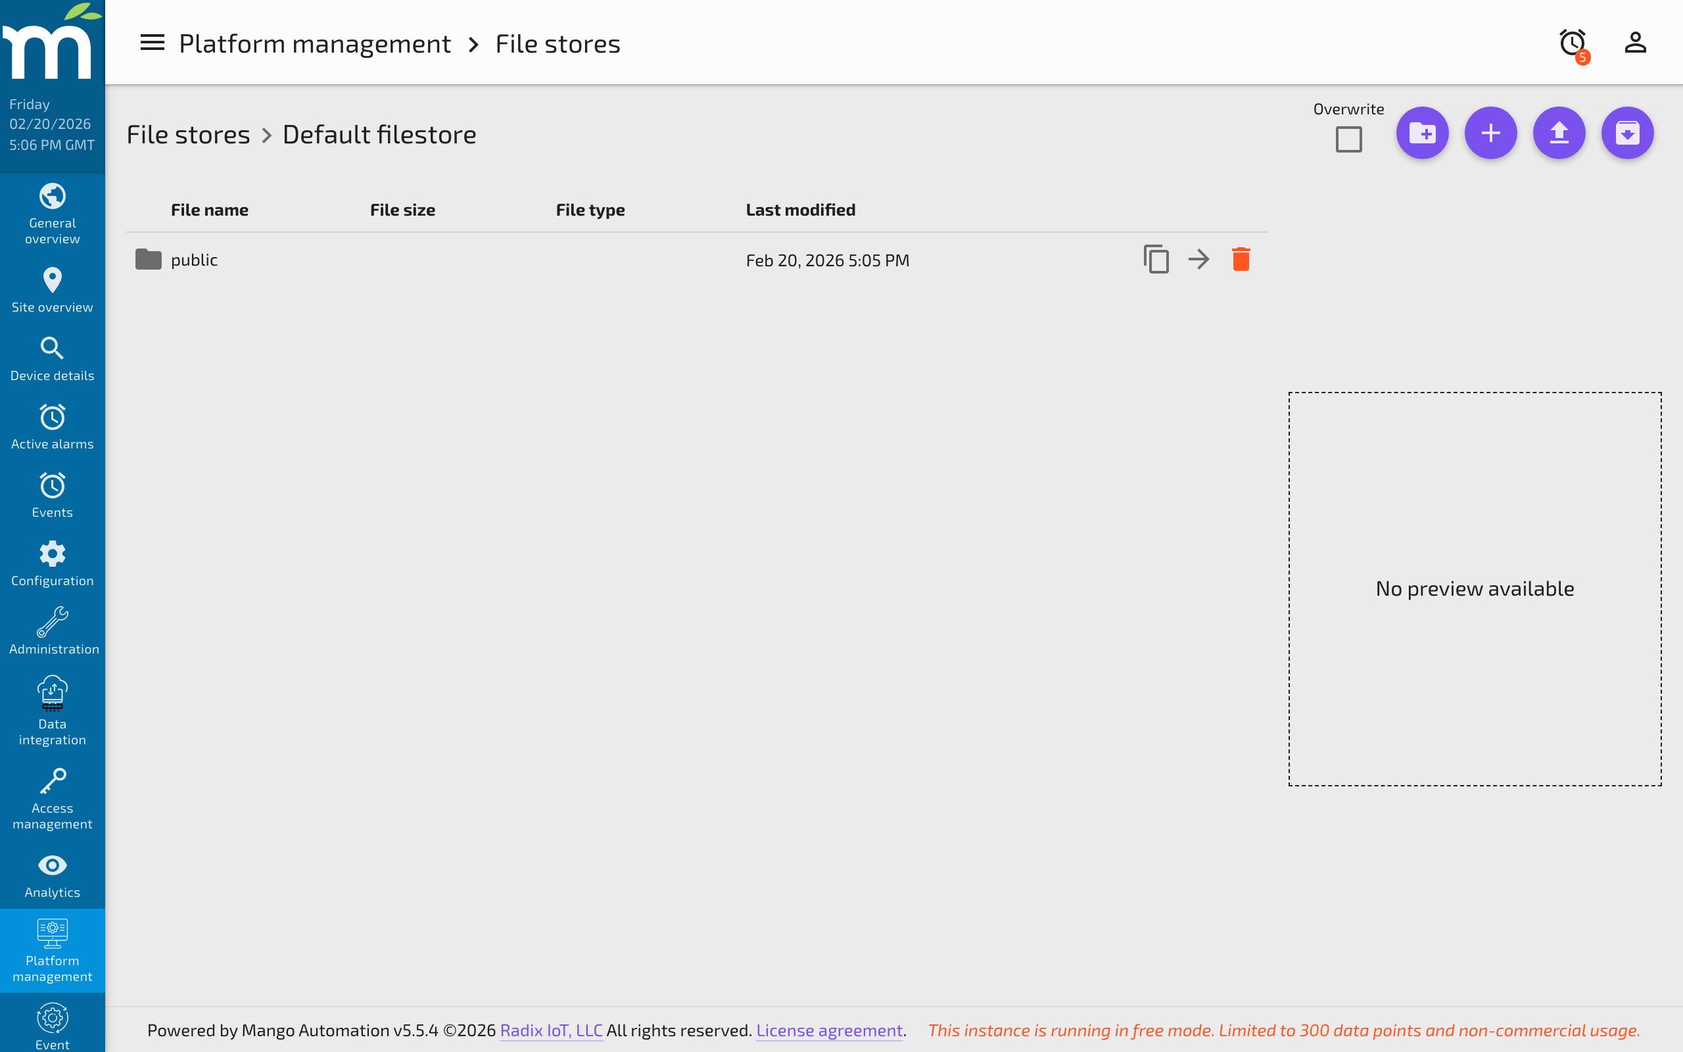Toggle the navigation menu with the hamburger icon
The height and width of the screenshot is (1052, 1683).
(152, 43)
